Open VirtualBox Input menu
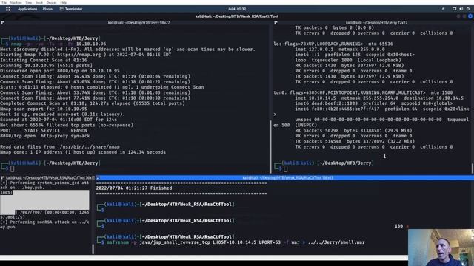 (39, 2)
